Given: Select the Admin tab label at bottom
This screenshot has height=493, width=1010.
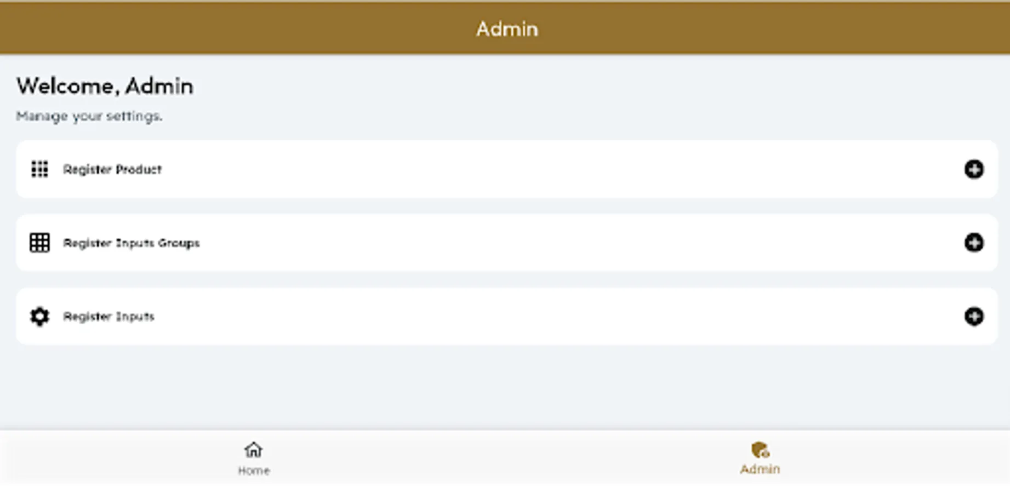Looking at the screenshot, I should click(x=760, y=469).
